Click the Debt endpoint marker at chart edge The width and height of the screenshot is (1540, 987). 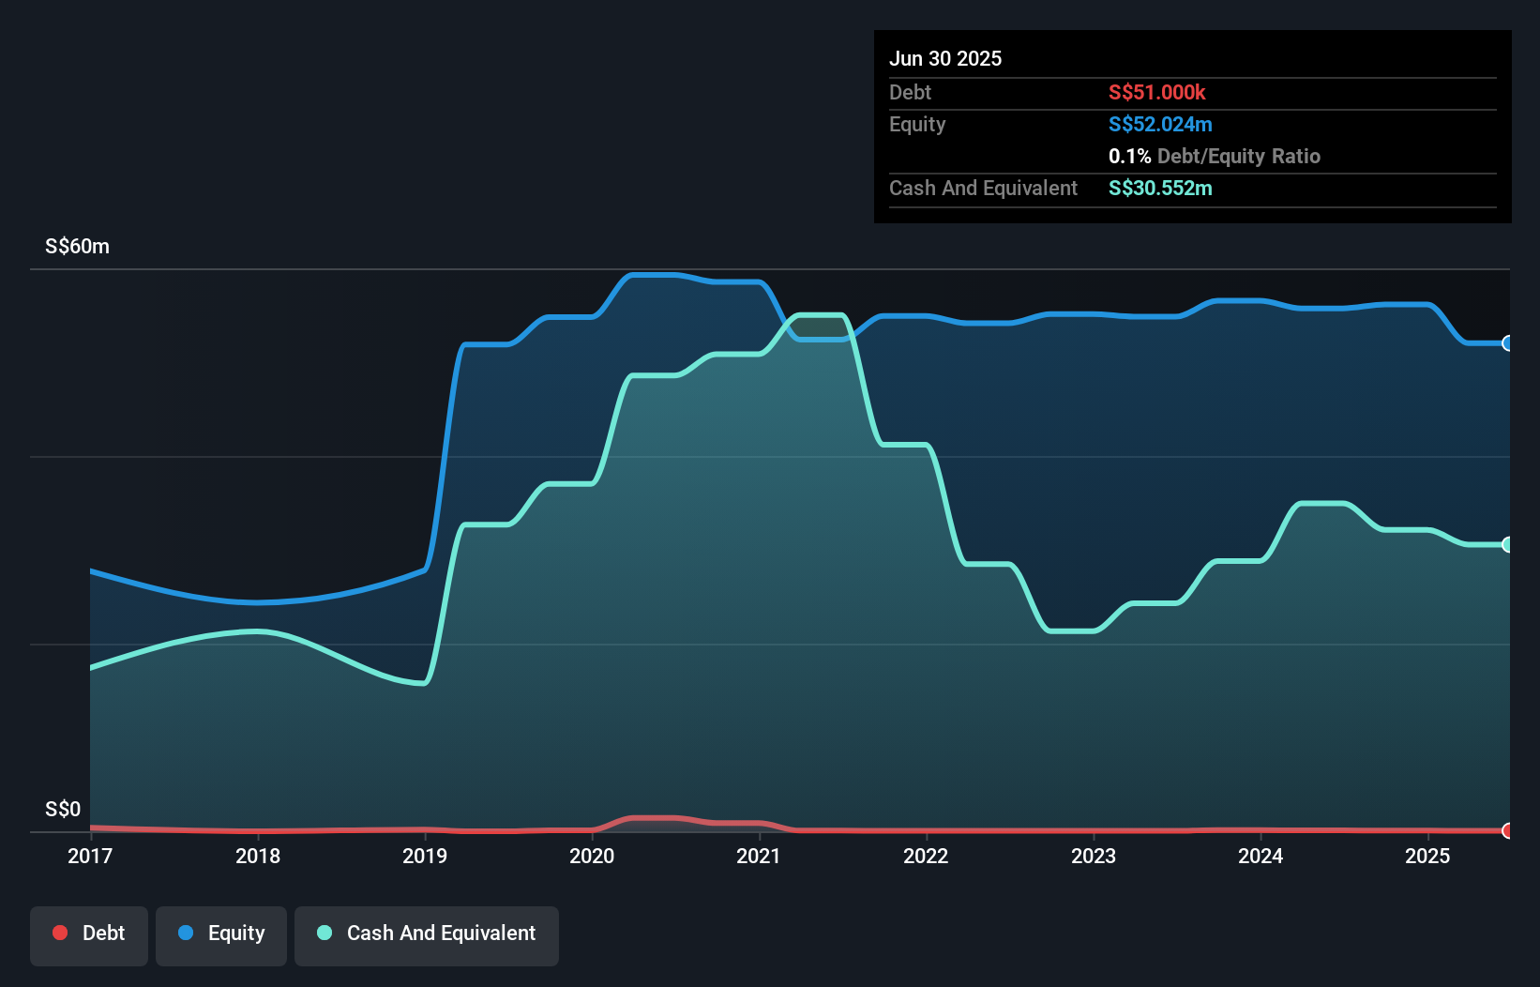point(1507,831)
